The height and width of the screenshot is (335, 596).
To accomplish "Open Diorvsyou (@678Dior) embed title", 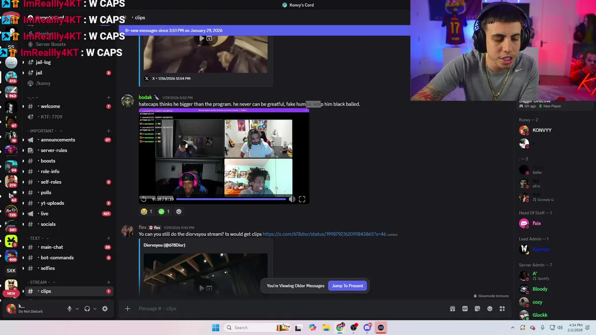I will [x=164, y=245].
